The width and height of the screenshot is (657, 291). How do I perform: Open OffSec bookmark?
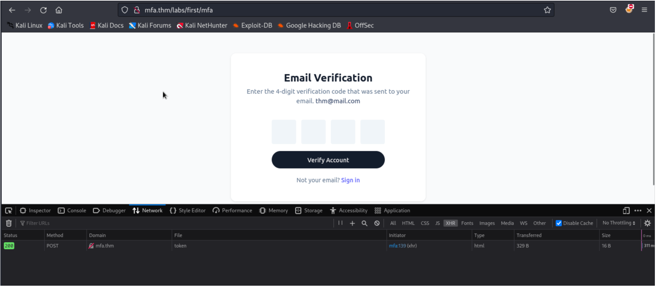[x=360, y=25]
